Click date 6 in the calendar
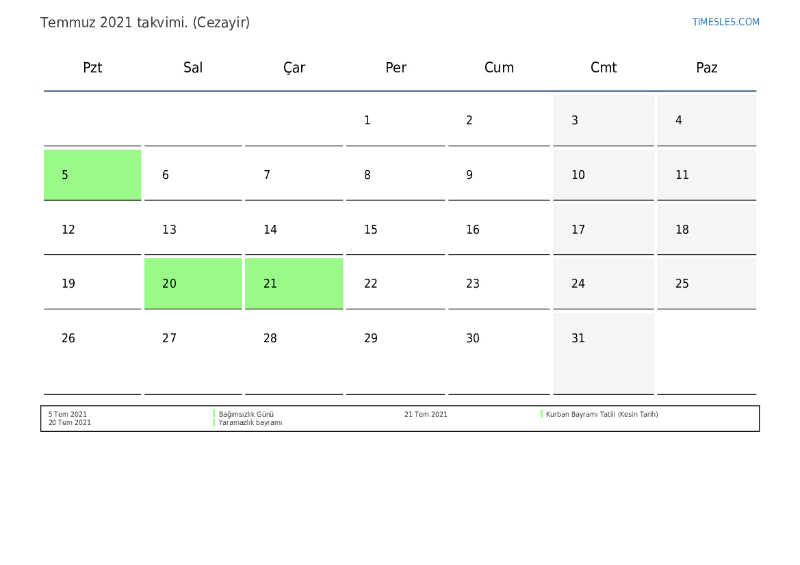The height and width of the screenshot is (565, 800). (193, 175)
